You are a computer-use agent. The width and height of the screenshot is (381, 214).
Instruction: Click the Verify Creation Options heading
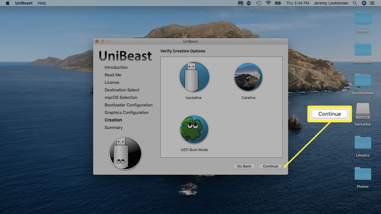click(x=183, y=51)
